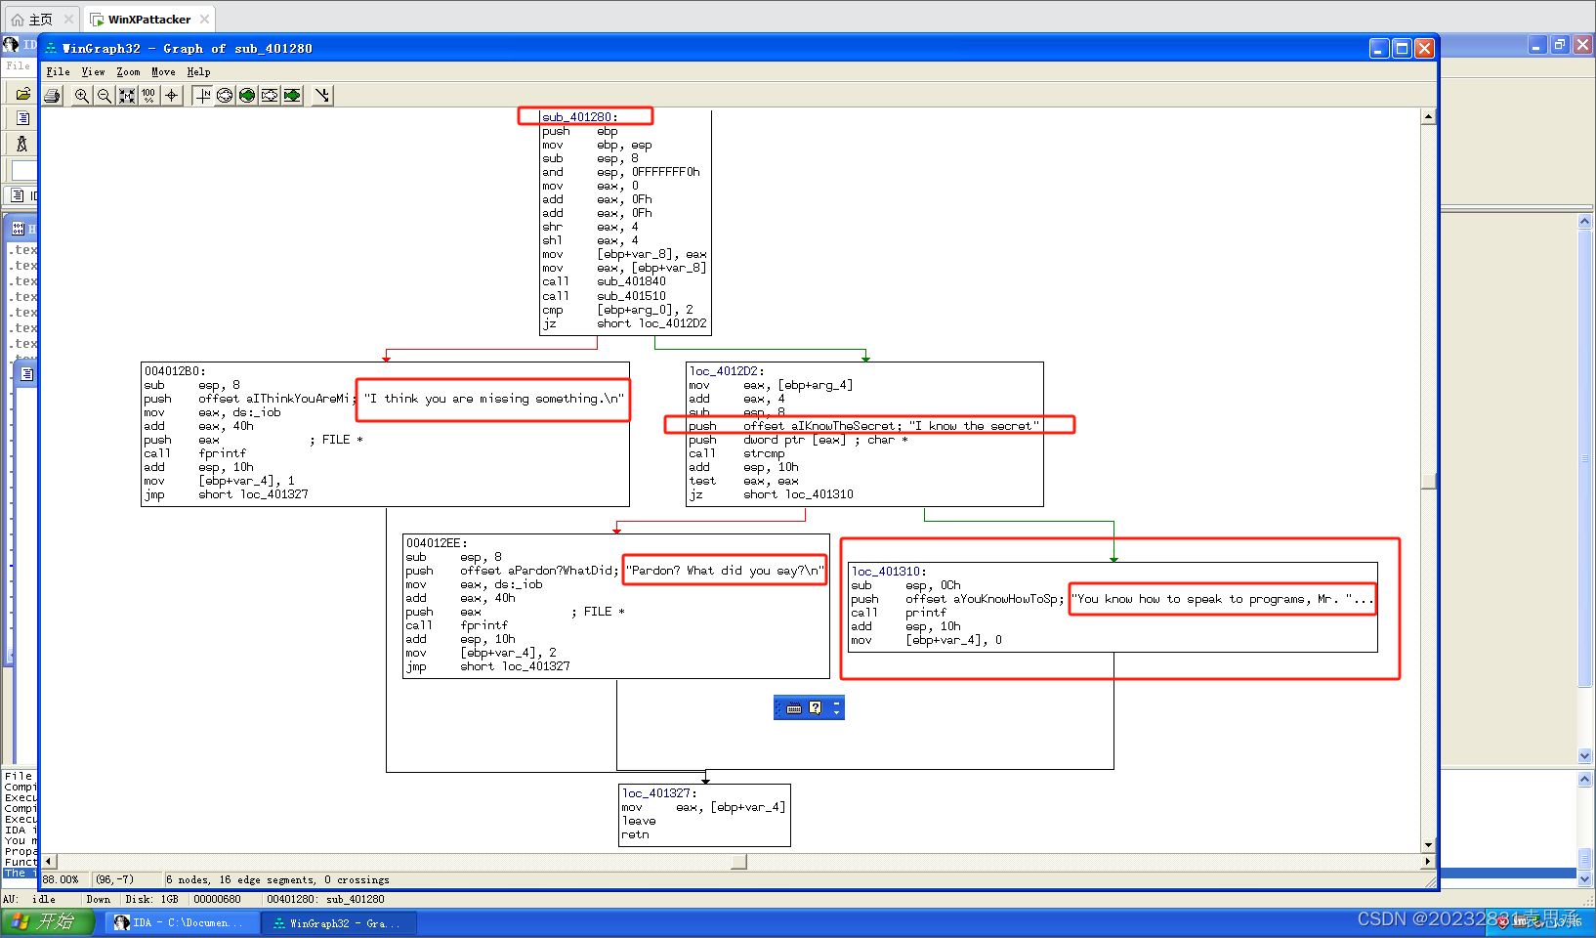Click the help question mark floating icon

pos(816,707)
